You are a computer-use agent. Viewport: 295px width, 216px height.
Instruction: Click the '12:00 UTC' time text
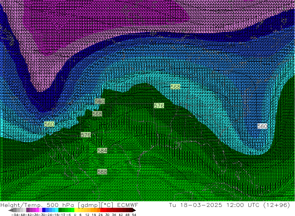pyautogui.click(x=243, y=205)
